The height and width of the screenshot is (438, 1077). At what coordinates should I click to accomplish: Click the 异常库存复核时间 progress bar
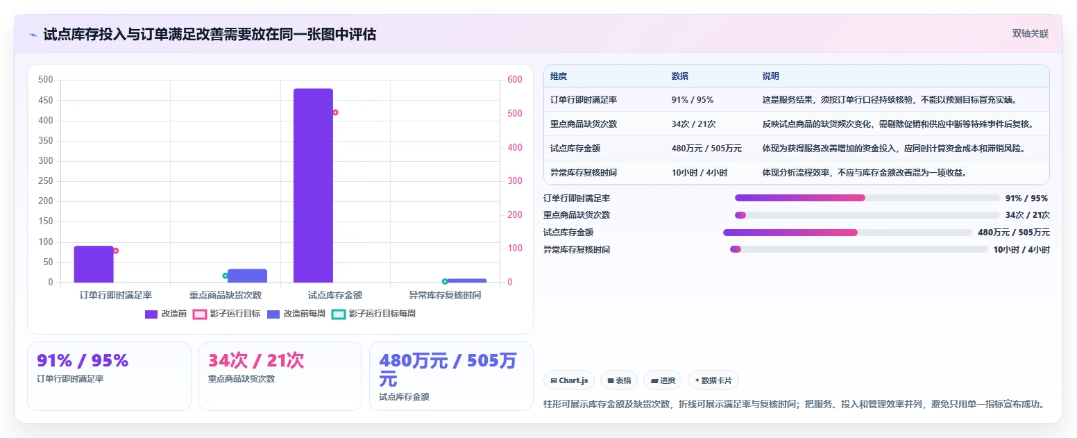(x=858, y=249)
